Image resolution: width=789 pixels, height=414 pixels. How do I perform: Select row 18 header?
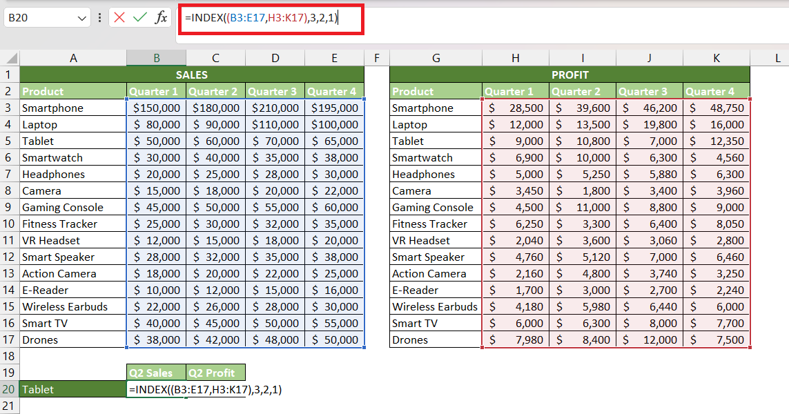10,356
